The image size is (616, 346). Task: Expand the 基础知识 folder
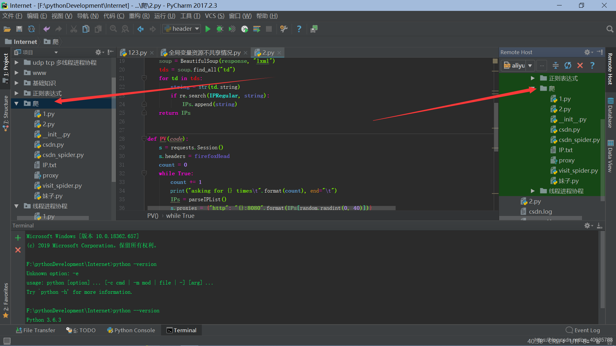pyautogui.click(x=17, y=83)
